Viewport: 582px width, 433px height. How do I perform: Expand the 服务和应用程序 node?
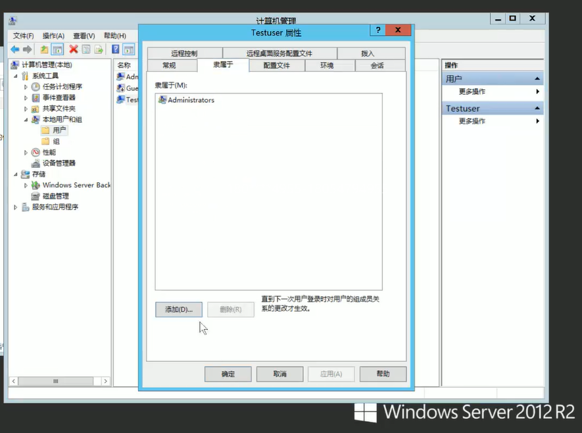pyautogui.click(x=16, y=207)
